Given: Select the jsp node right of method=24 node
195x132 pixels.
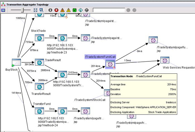Looking at the screenshot, I should 86,111.
